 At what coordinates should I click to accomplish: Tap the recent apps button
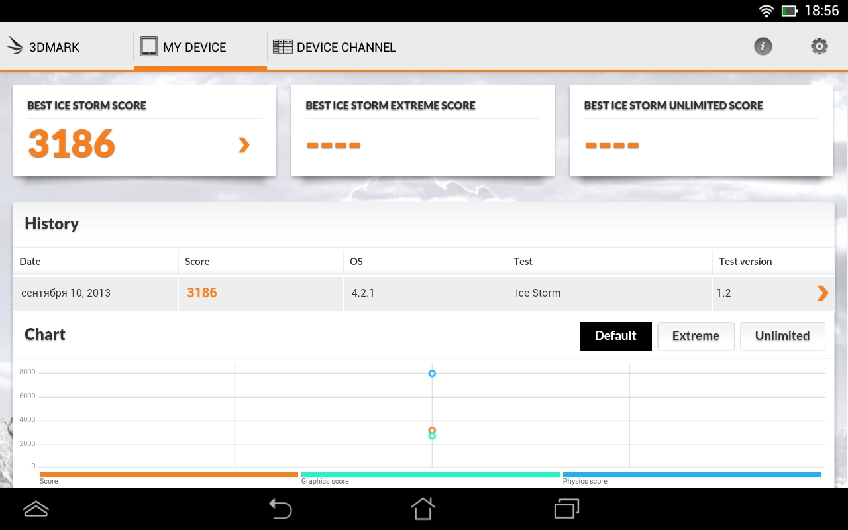tap(566, 509)
